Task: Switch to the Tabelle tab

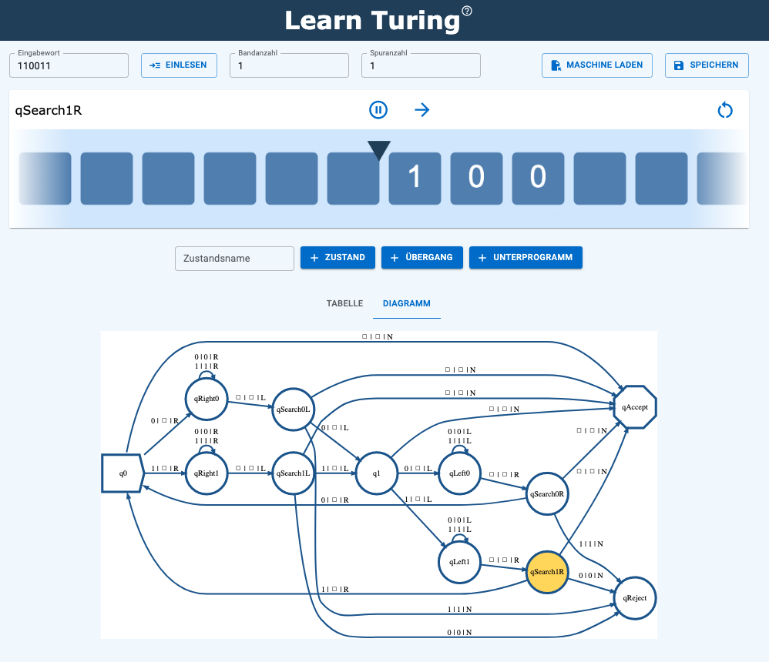Action: (x=344, y=303)
